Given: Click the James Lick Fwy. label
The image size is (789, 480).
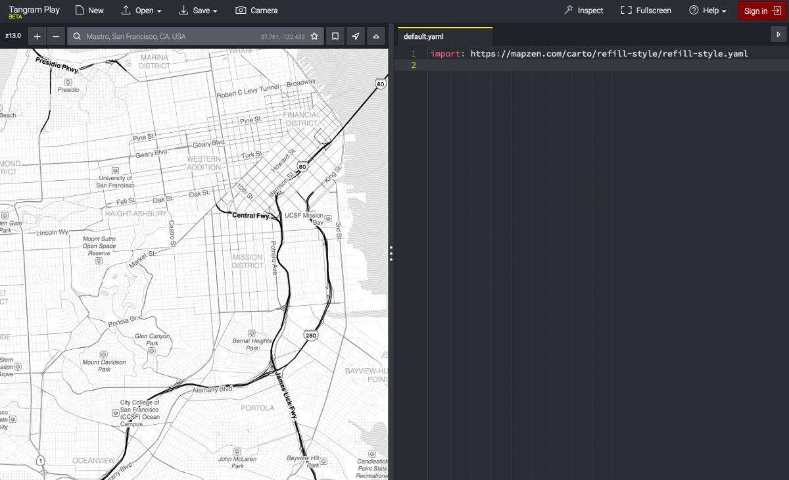Looking at the screenshot, I should pyautogui.click(x=287, y=395).
